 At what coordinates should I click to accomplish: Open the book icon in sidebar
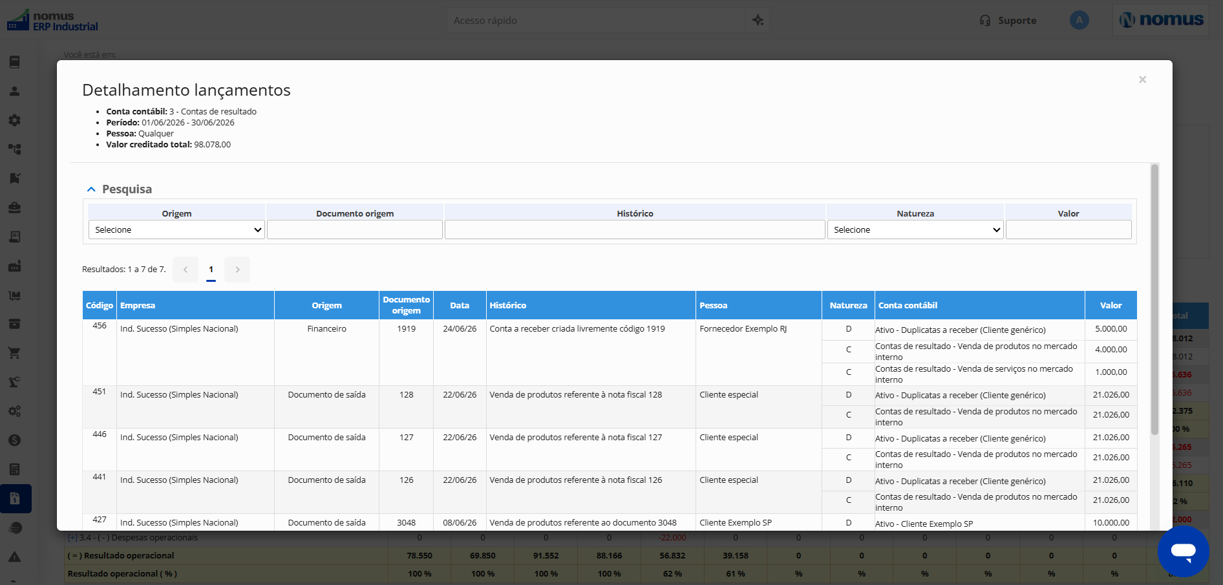click(x=15, y=62)
